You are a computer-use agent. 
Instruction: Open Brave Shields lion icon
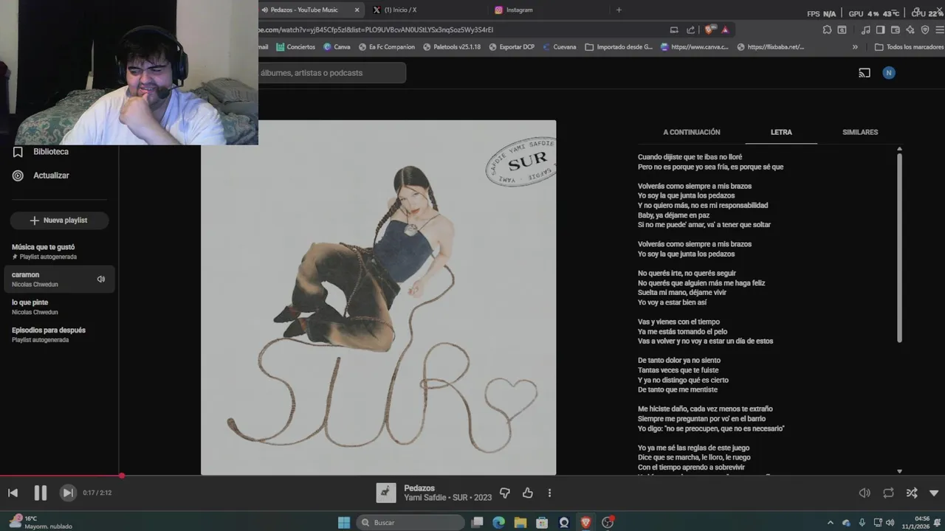709,29
